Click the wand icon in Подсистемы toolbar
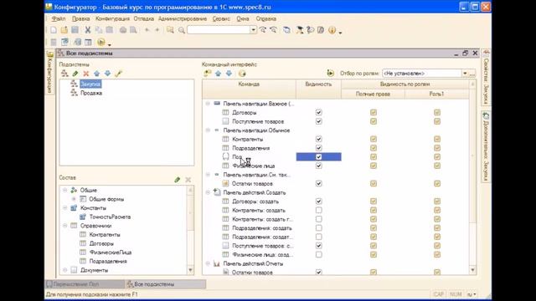 [119, 74]
